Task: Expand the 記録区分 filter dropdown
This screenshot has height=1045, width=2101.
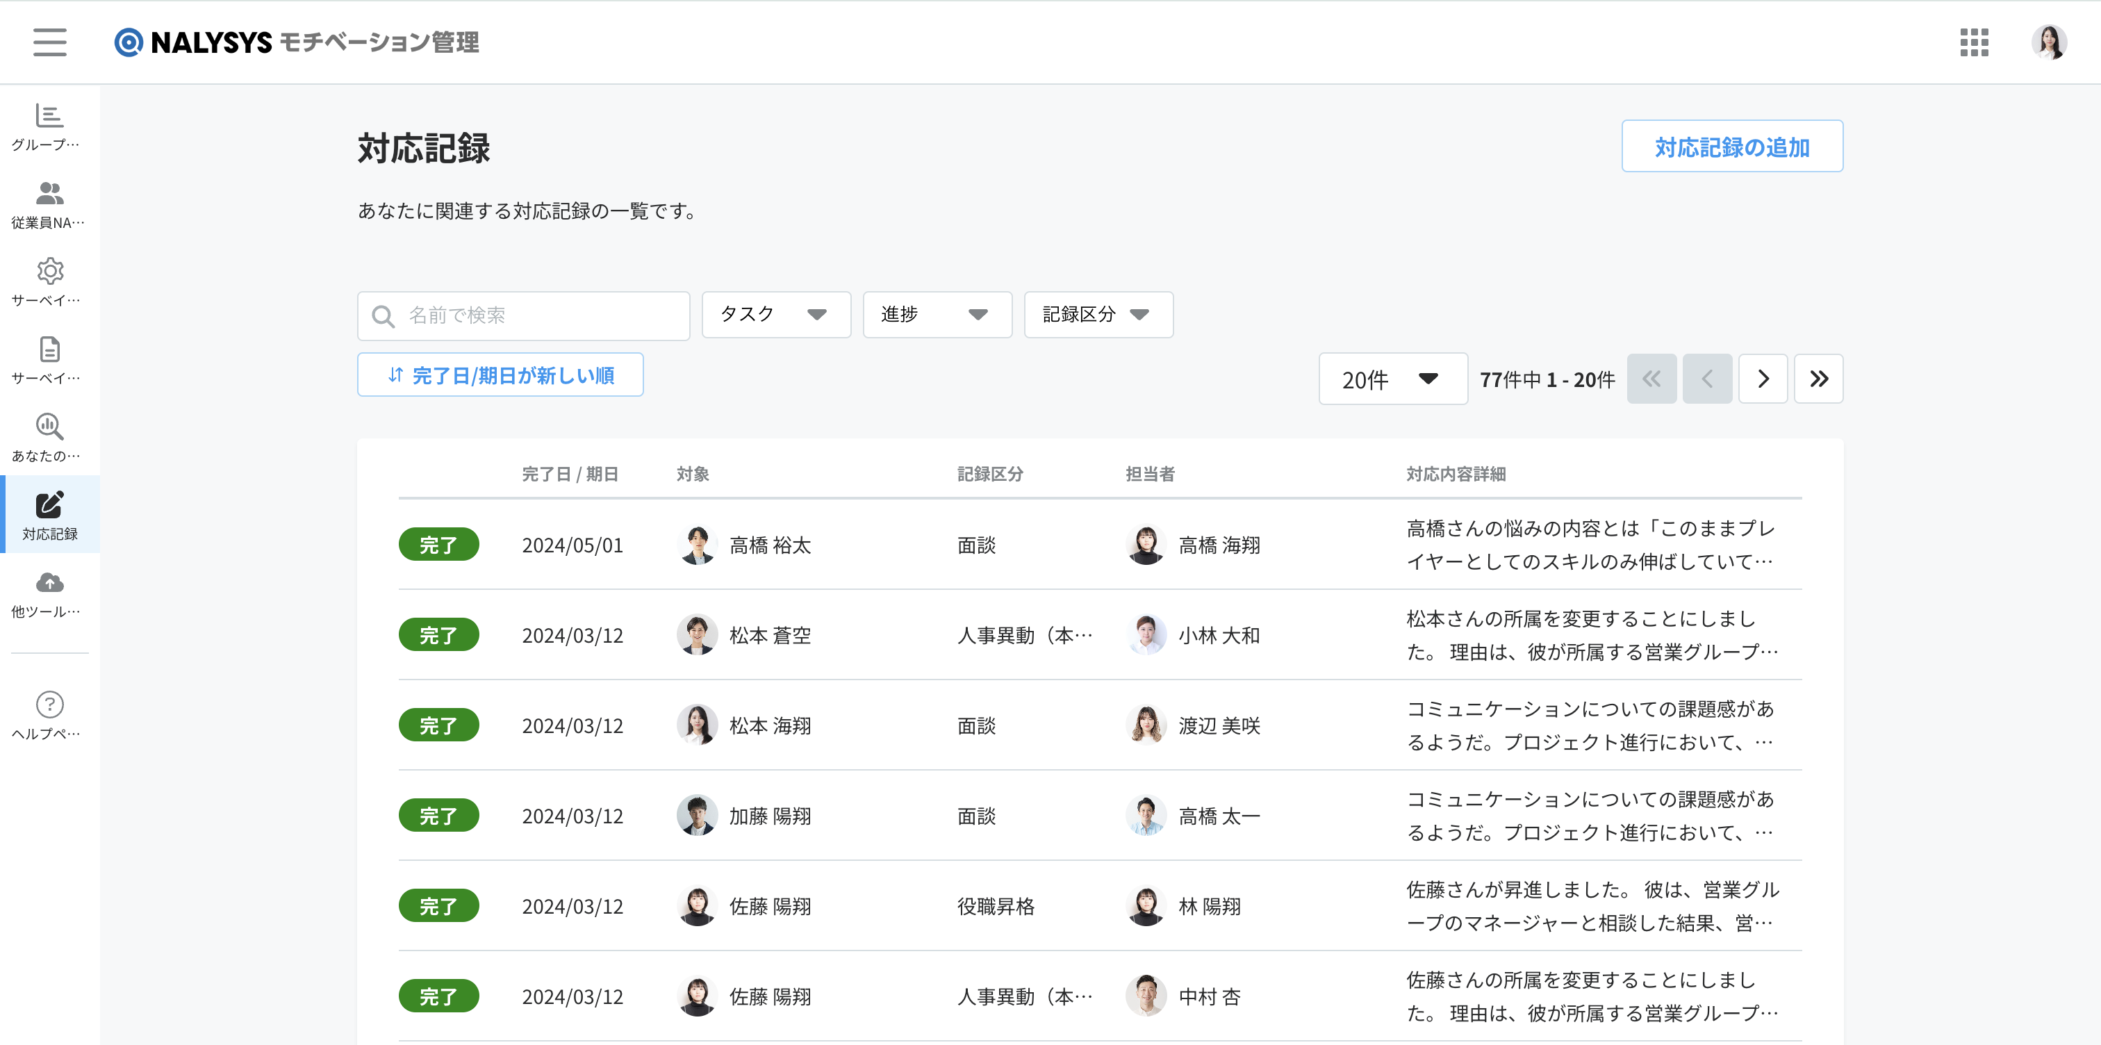Action: (1098, 315)
